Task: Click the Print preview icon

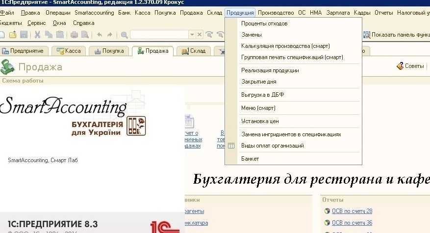Action: coord(85,35)
